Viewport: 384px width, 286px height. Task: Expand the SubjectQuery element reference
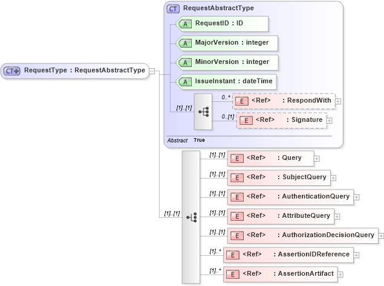333,178
